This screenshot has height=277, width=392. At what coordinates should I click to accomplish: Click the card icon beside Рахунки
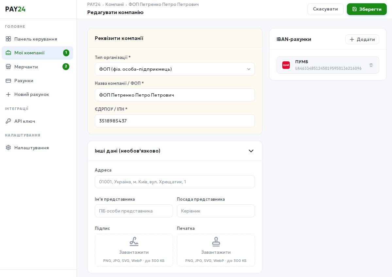click(x=9, y=81)
